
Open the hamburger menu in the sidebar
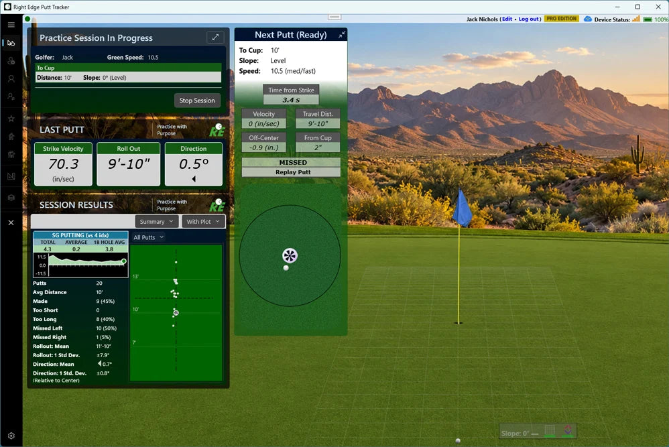point(11,25)
